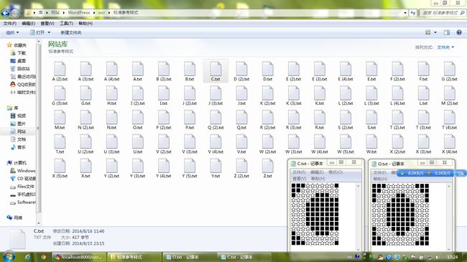Viewport: 467px width, 262px height.
Task: Open Explorer 编辑(E) menu
Action: pos(28,24)
